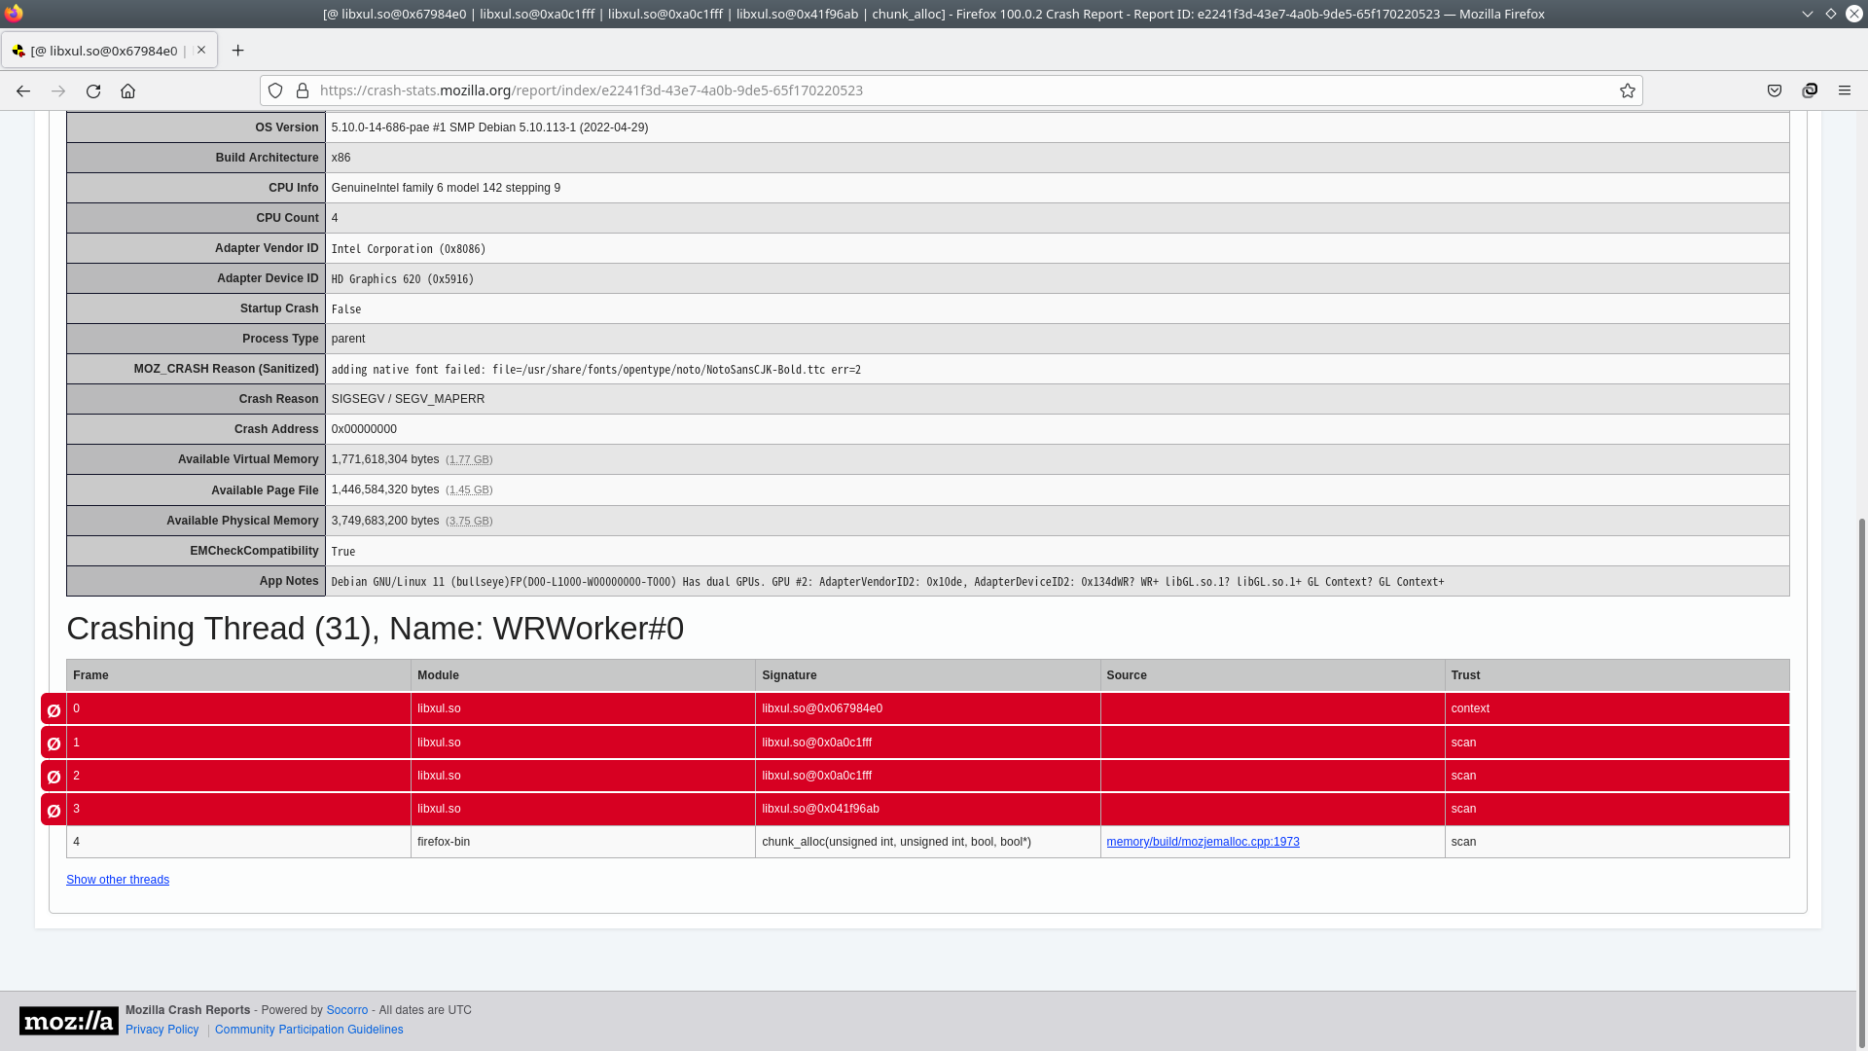Click the Process Type parent value
1868x1051 pixels.
tap(347, 339)
